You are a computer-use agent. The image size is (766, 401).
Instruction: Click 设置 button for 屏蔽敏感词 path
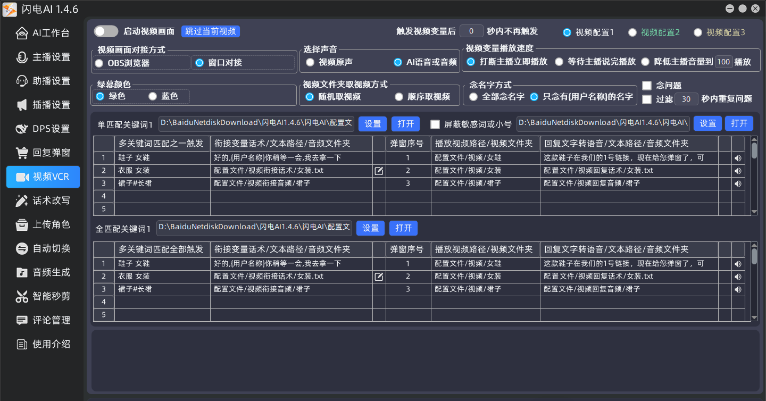tap(707, 123)
